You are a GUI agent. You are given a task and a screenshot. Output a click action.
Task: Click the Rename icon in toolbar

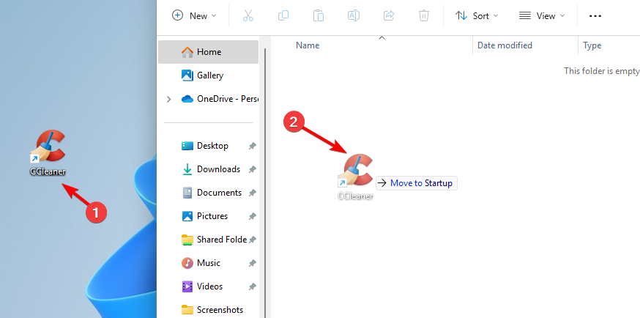tap(354, 16)
